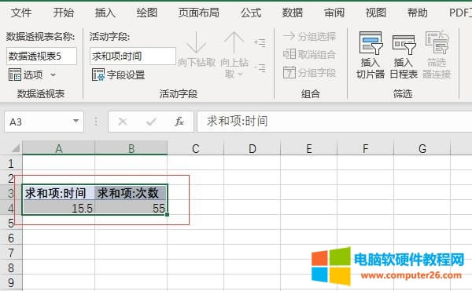Switch to the 公式 tab

tap(251, 13)
